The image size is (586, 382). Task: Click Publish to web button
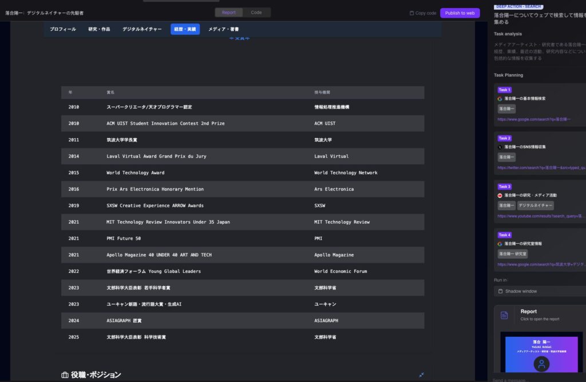(460, 13)
